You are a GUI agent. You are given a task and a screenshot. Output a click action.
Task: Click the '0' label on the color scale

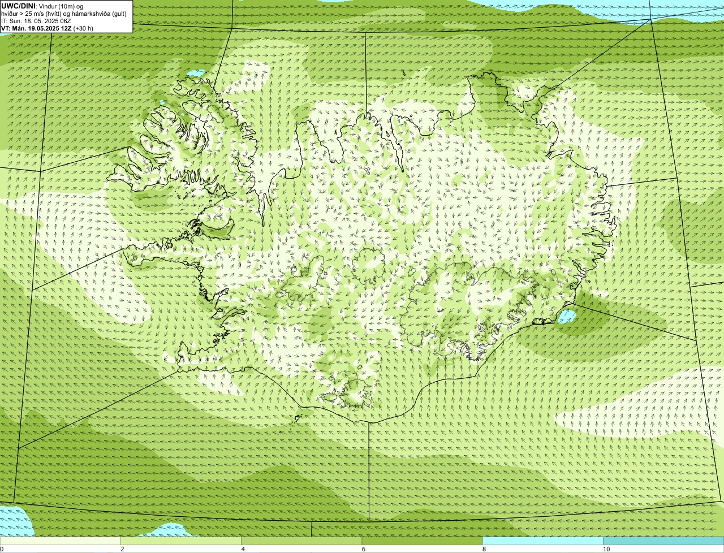point(2,549)
